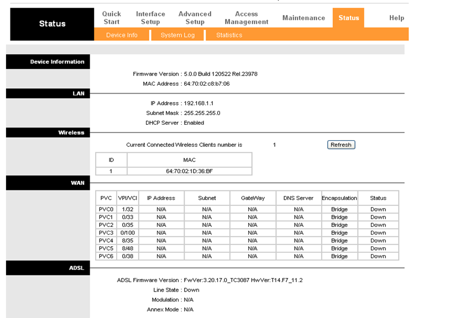Select the MAC address 64:70:02:c8:b7:06
460x318 pixels.
(x=207, y=84)
